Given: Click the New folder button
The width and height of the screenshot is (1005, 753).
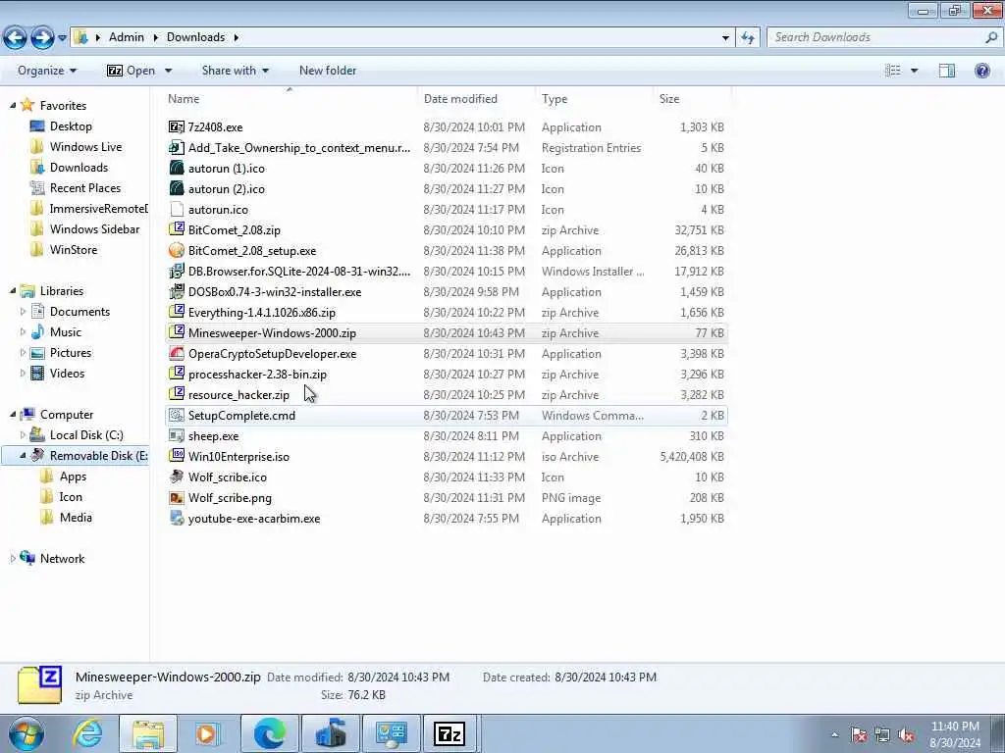Looking at the screenshot, I should [328, 71].
